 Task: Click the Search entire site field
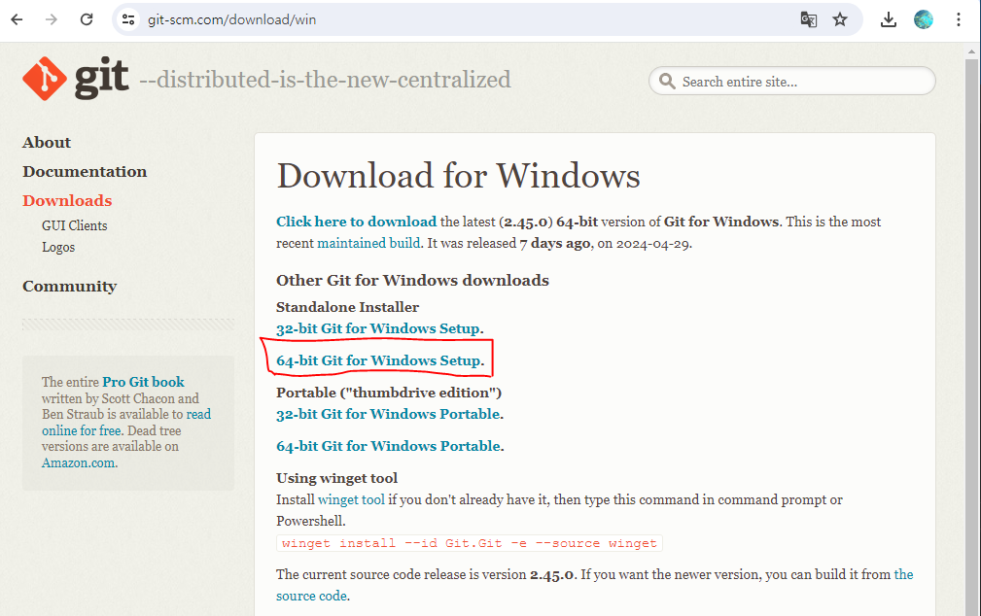[x=792, y=82]
